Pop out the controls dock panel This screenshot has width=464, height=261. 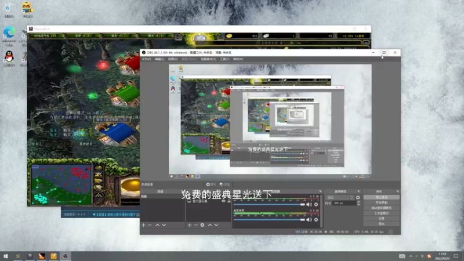397,191
